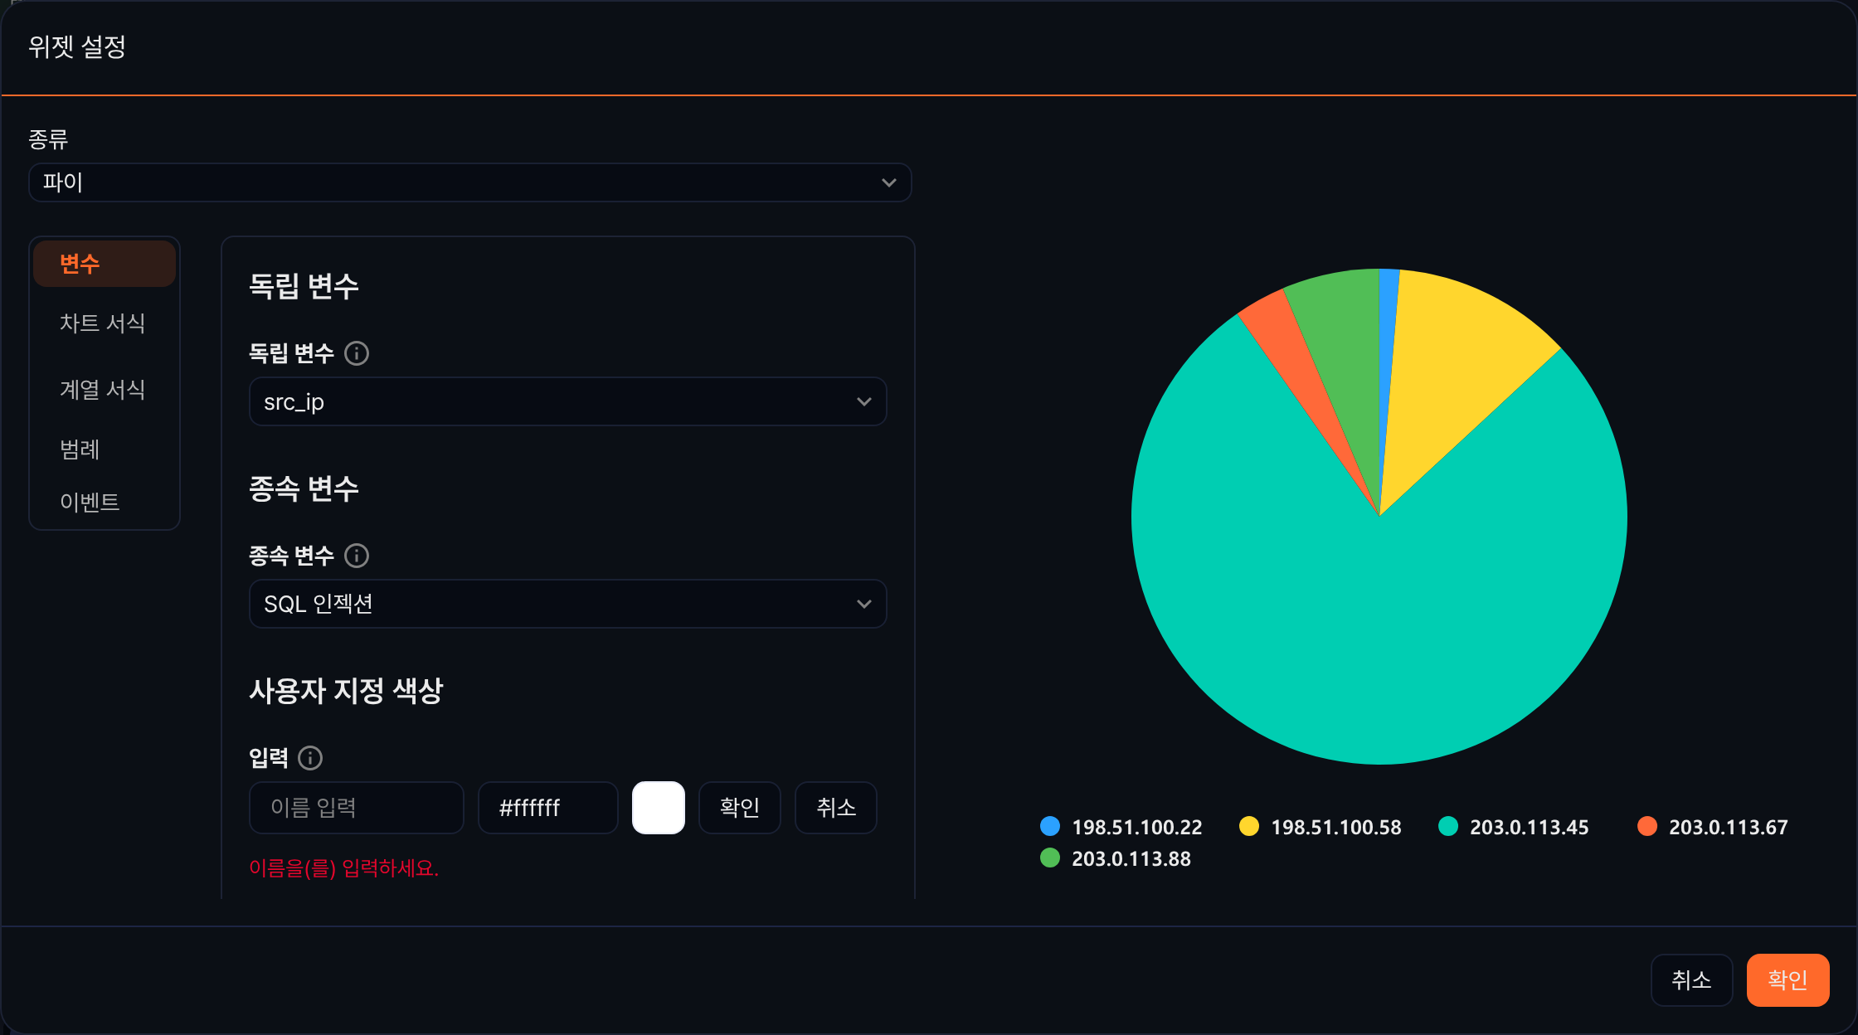This screenshot has height=1035, width=1858.
Task: Click 확인 button next to color swatch
Action: pyautogui.click(x=740, y=808)
